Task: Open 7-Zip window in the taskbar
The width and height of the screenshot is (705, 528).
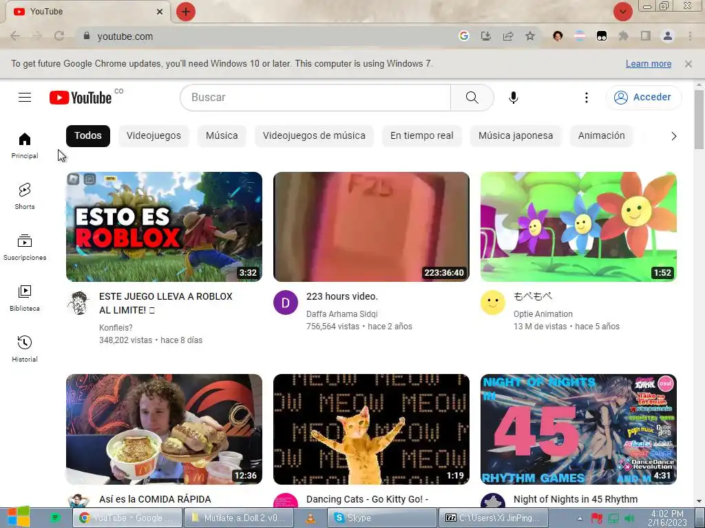Action: [493, 518]
